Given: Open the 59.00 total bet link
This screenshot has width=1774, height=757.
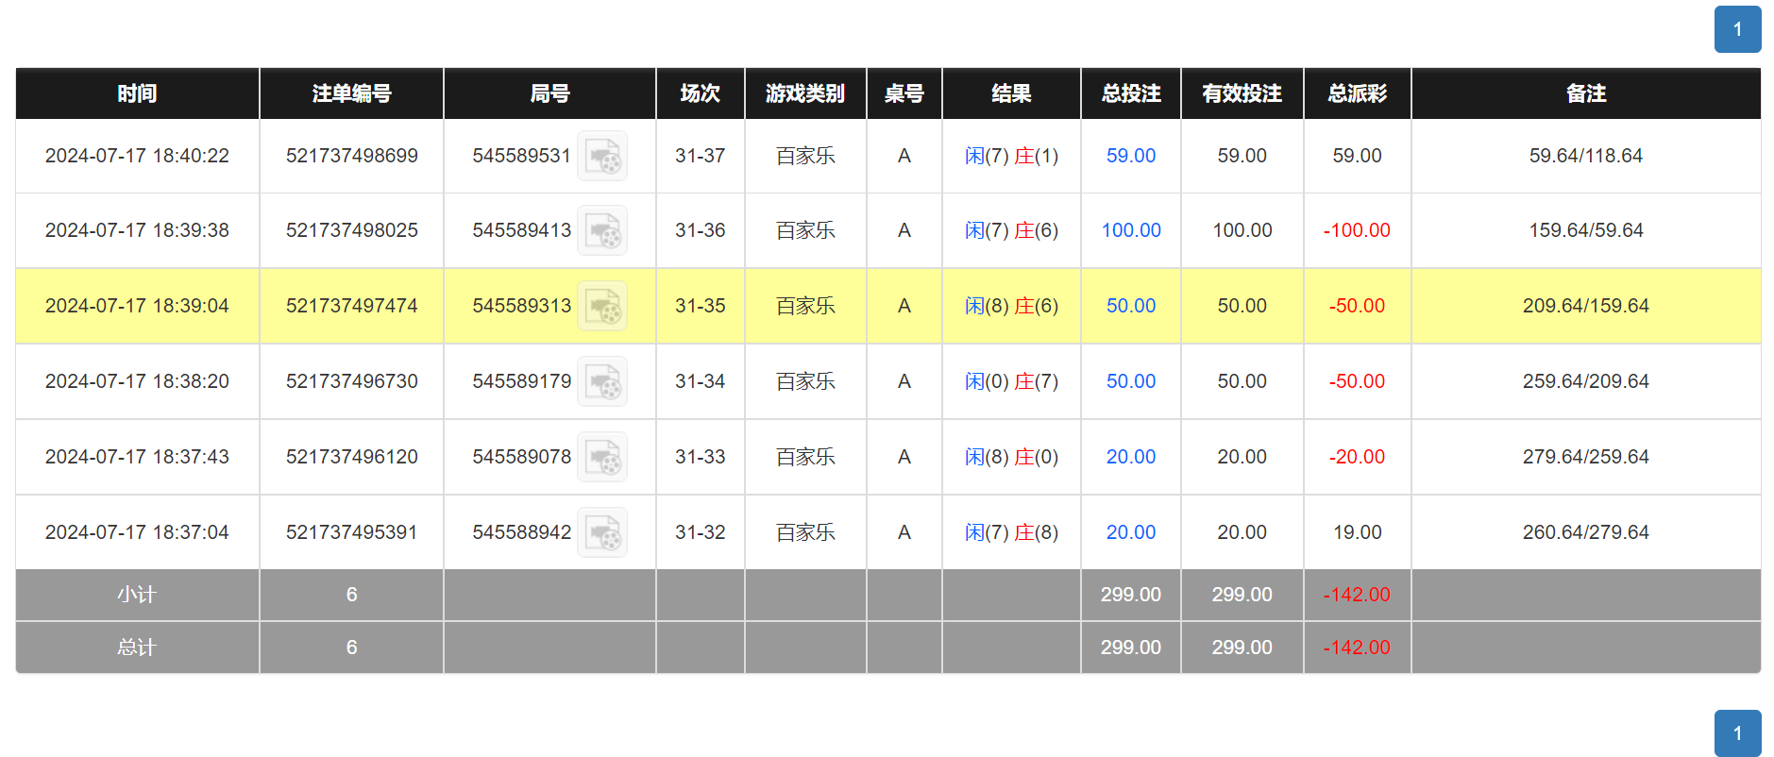Looking at the screenshot, I should click(1130, 156).
